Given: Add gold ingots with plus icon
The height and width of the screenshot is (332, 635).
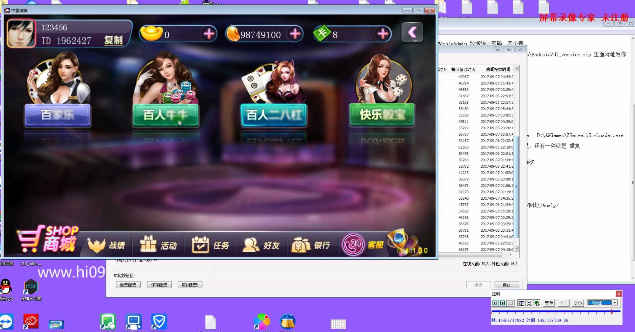Looking at the screenshot, I should (209, 34).
